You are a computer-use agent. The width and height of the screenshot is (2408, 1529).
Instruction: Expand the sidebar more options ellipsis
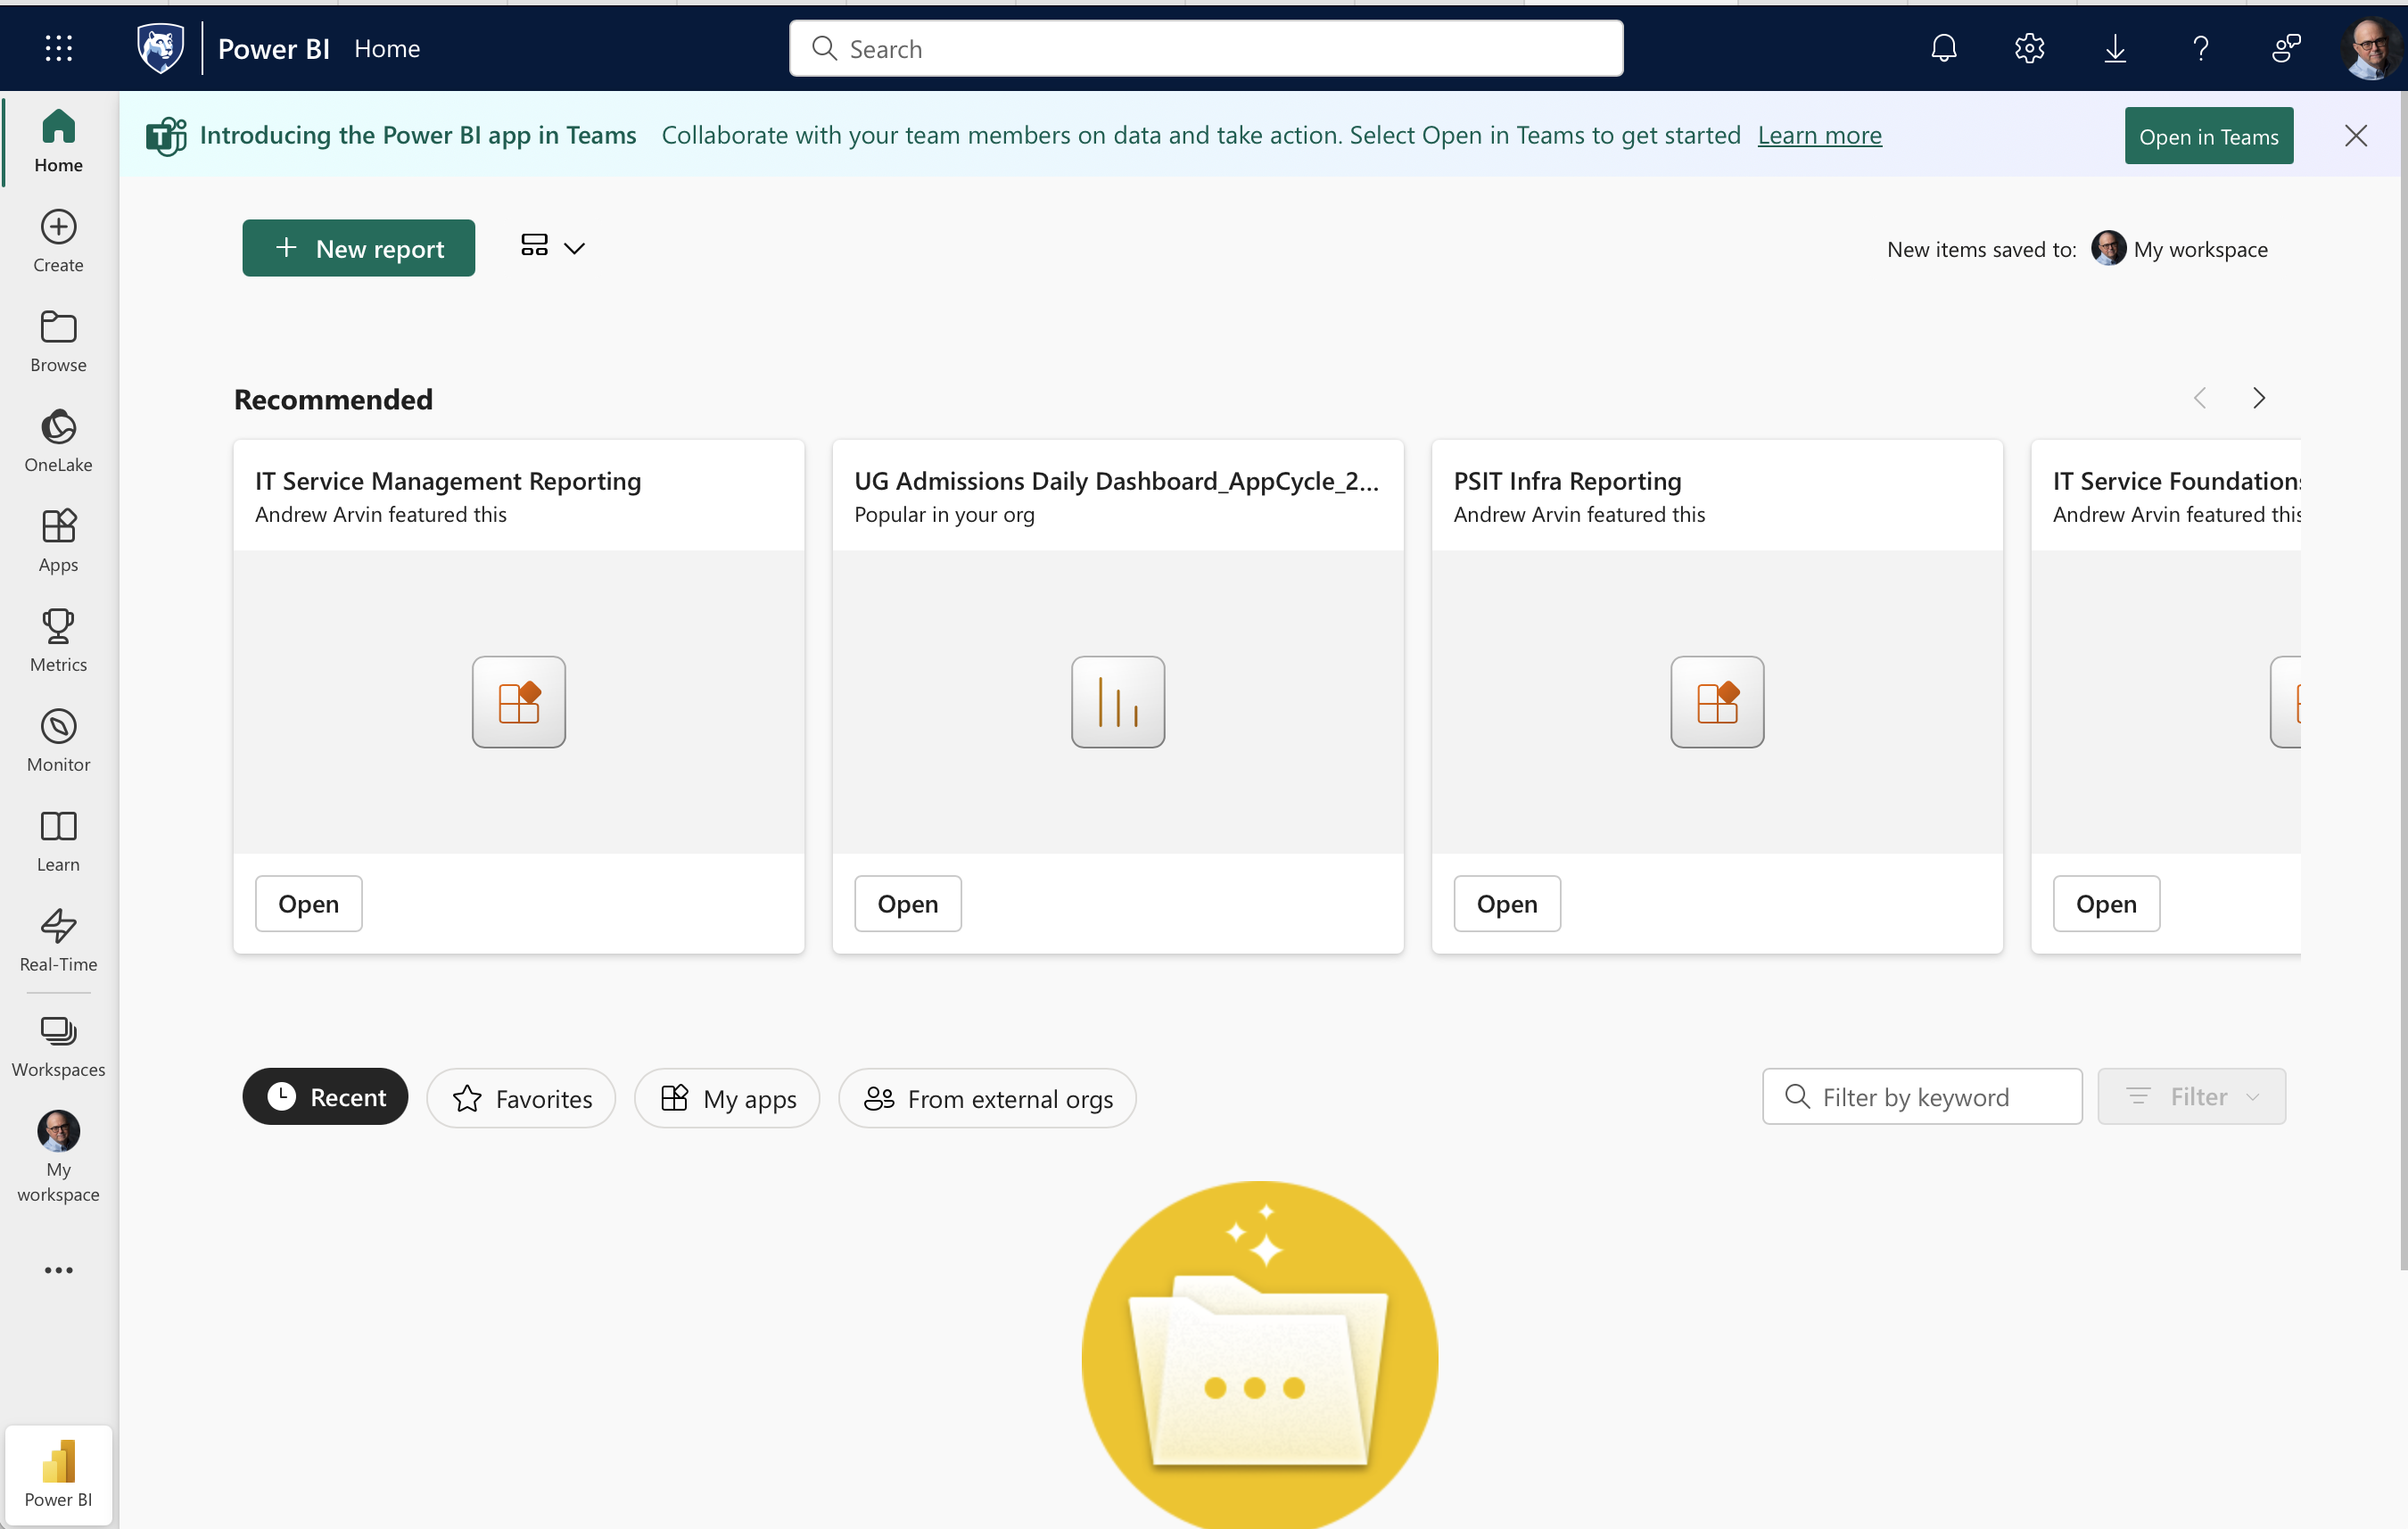click(58, 1270)
